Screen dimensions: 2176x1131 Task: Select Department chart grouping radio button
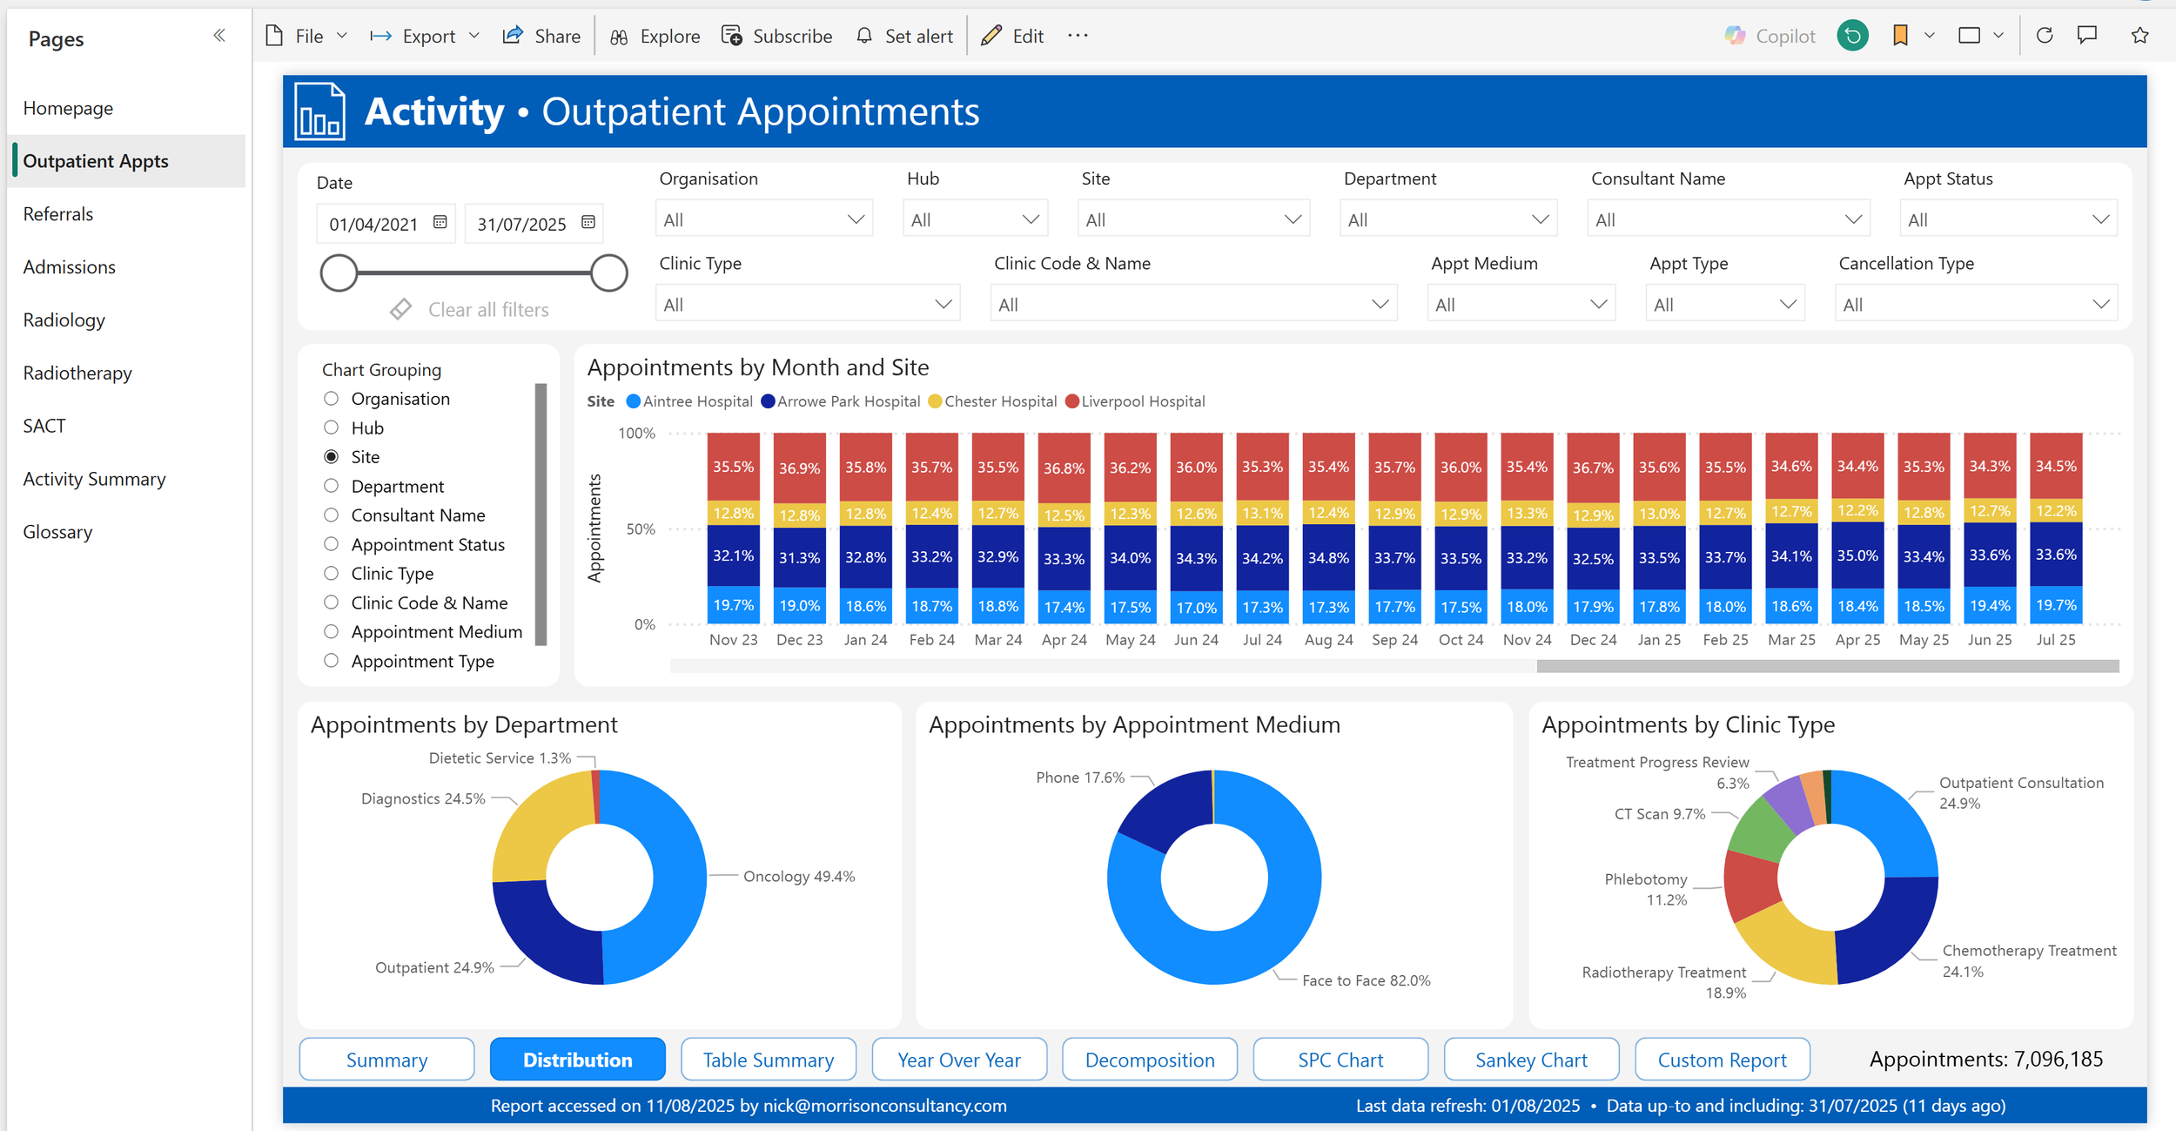[x=331, y=486]
